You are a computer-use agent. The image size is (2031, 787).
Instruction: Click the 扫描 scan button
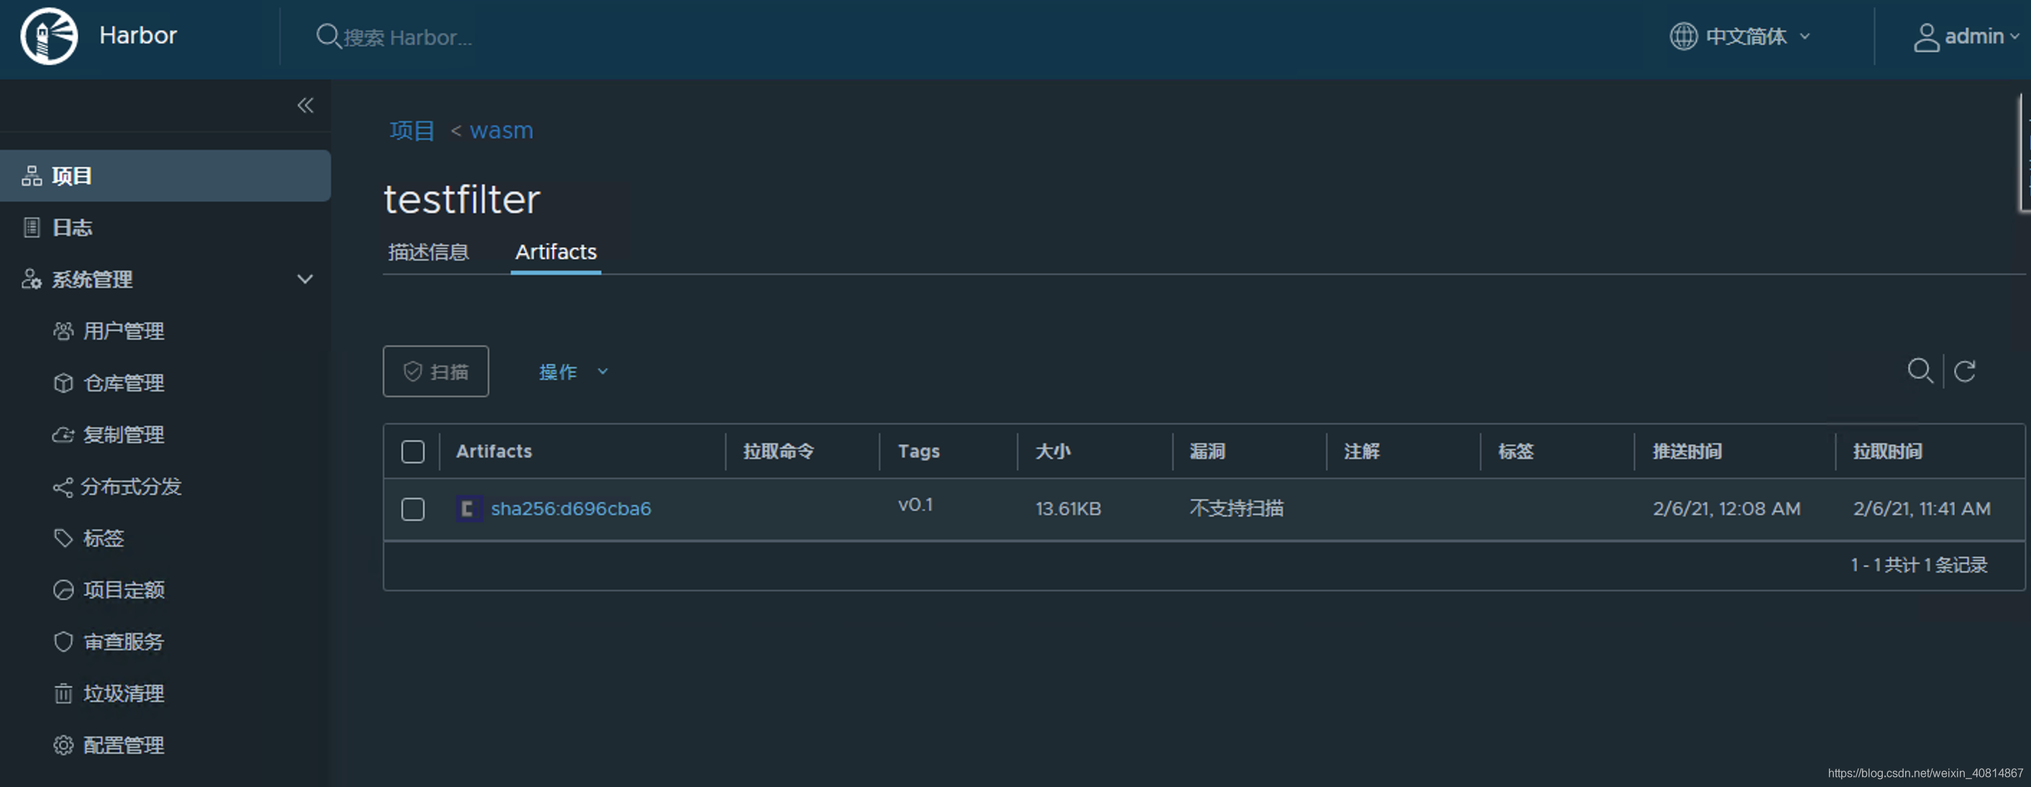(x=435, y=371)
